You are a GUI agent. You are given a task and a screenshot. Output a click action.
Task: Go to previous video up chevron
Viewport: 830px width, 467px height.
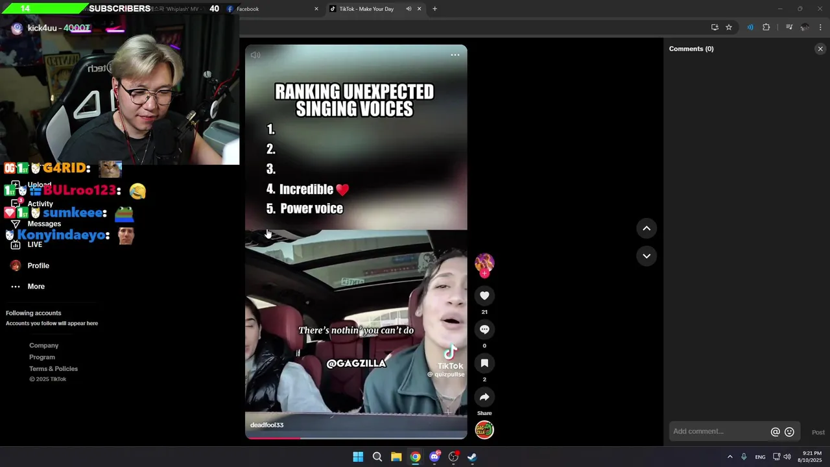(x=646, y=228)
